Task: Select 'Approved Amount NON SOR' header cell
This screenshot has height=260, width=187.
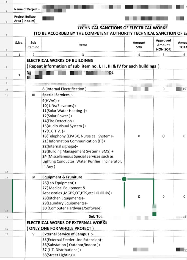Action: (163, 45)
